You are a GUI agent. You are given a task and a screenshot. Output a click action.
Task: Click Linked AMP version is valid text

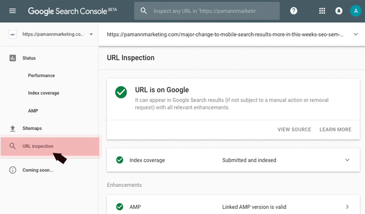point(254,207)
